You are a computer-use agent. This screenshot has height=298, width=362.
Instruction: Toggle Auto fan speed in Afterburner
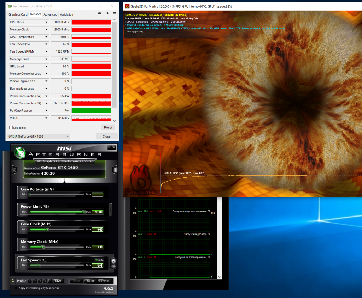(x=99, y=260)
